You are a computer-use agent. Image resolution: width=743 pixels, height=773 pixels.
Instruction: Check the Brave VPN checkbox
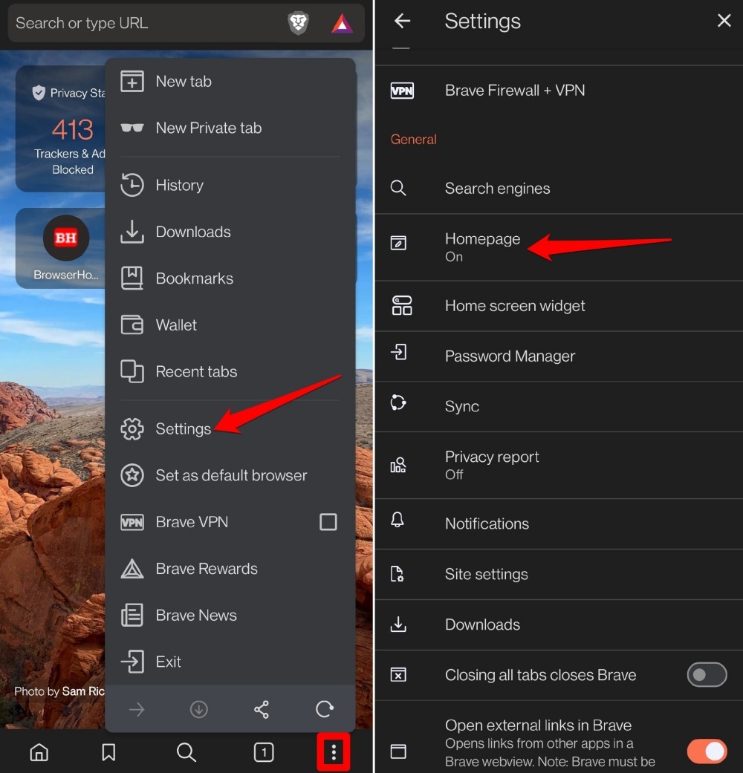(328, 521)
